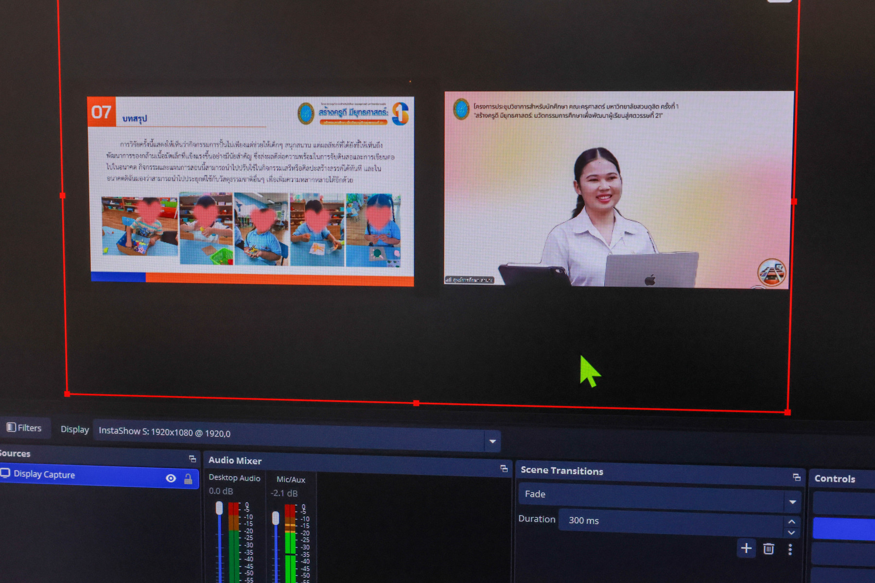Pop out the Scene Transitions dock
Viewport: 875px width, 583px height.
796,477
